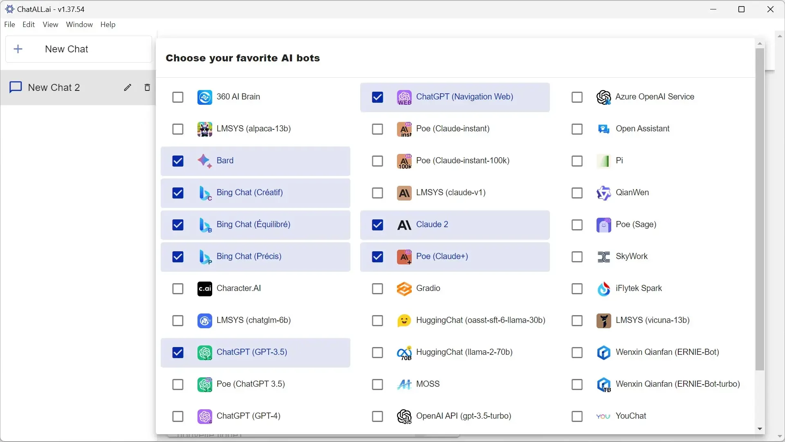
Task: Click the QianWen logo icon
Action: [x=603, y=193]
